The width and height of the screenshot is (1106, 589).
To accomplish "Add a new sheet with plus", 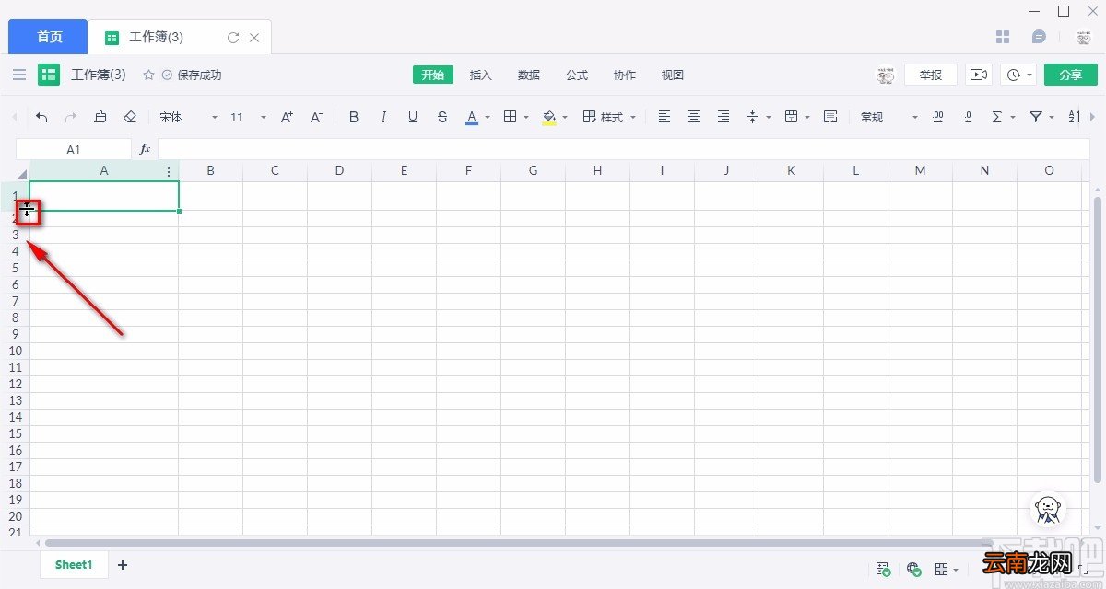I will tap(123, 565).
